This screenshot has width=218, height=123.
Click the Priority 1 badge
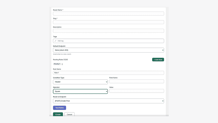pyautogui.click(x=57, y=64)
